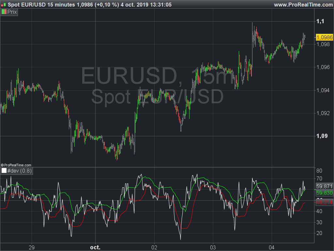Click the 03 date label on time axis
This screenshot has width=334, height=251.
213,248
